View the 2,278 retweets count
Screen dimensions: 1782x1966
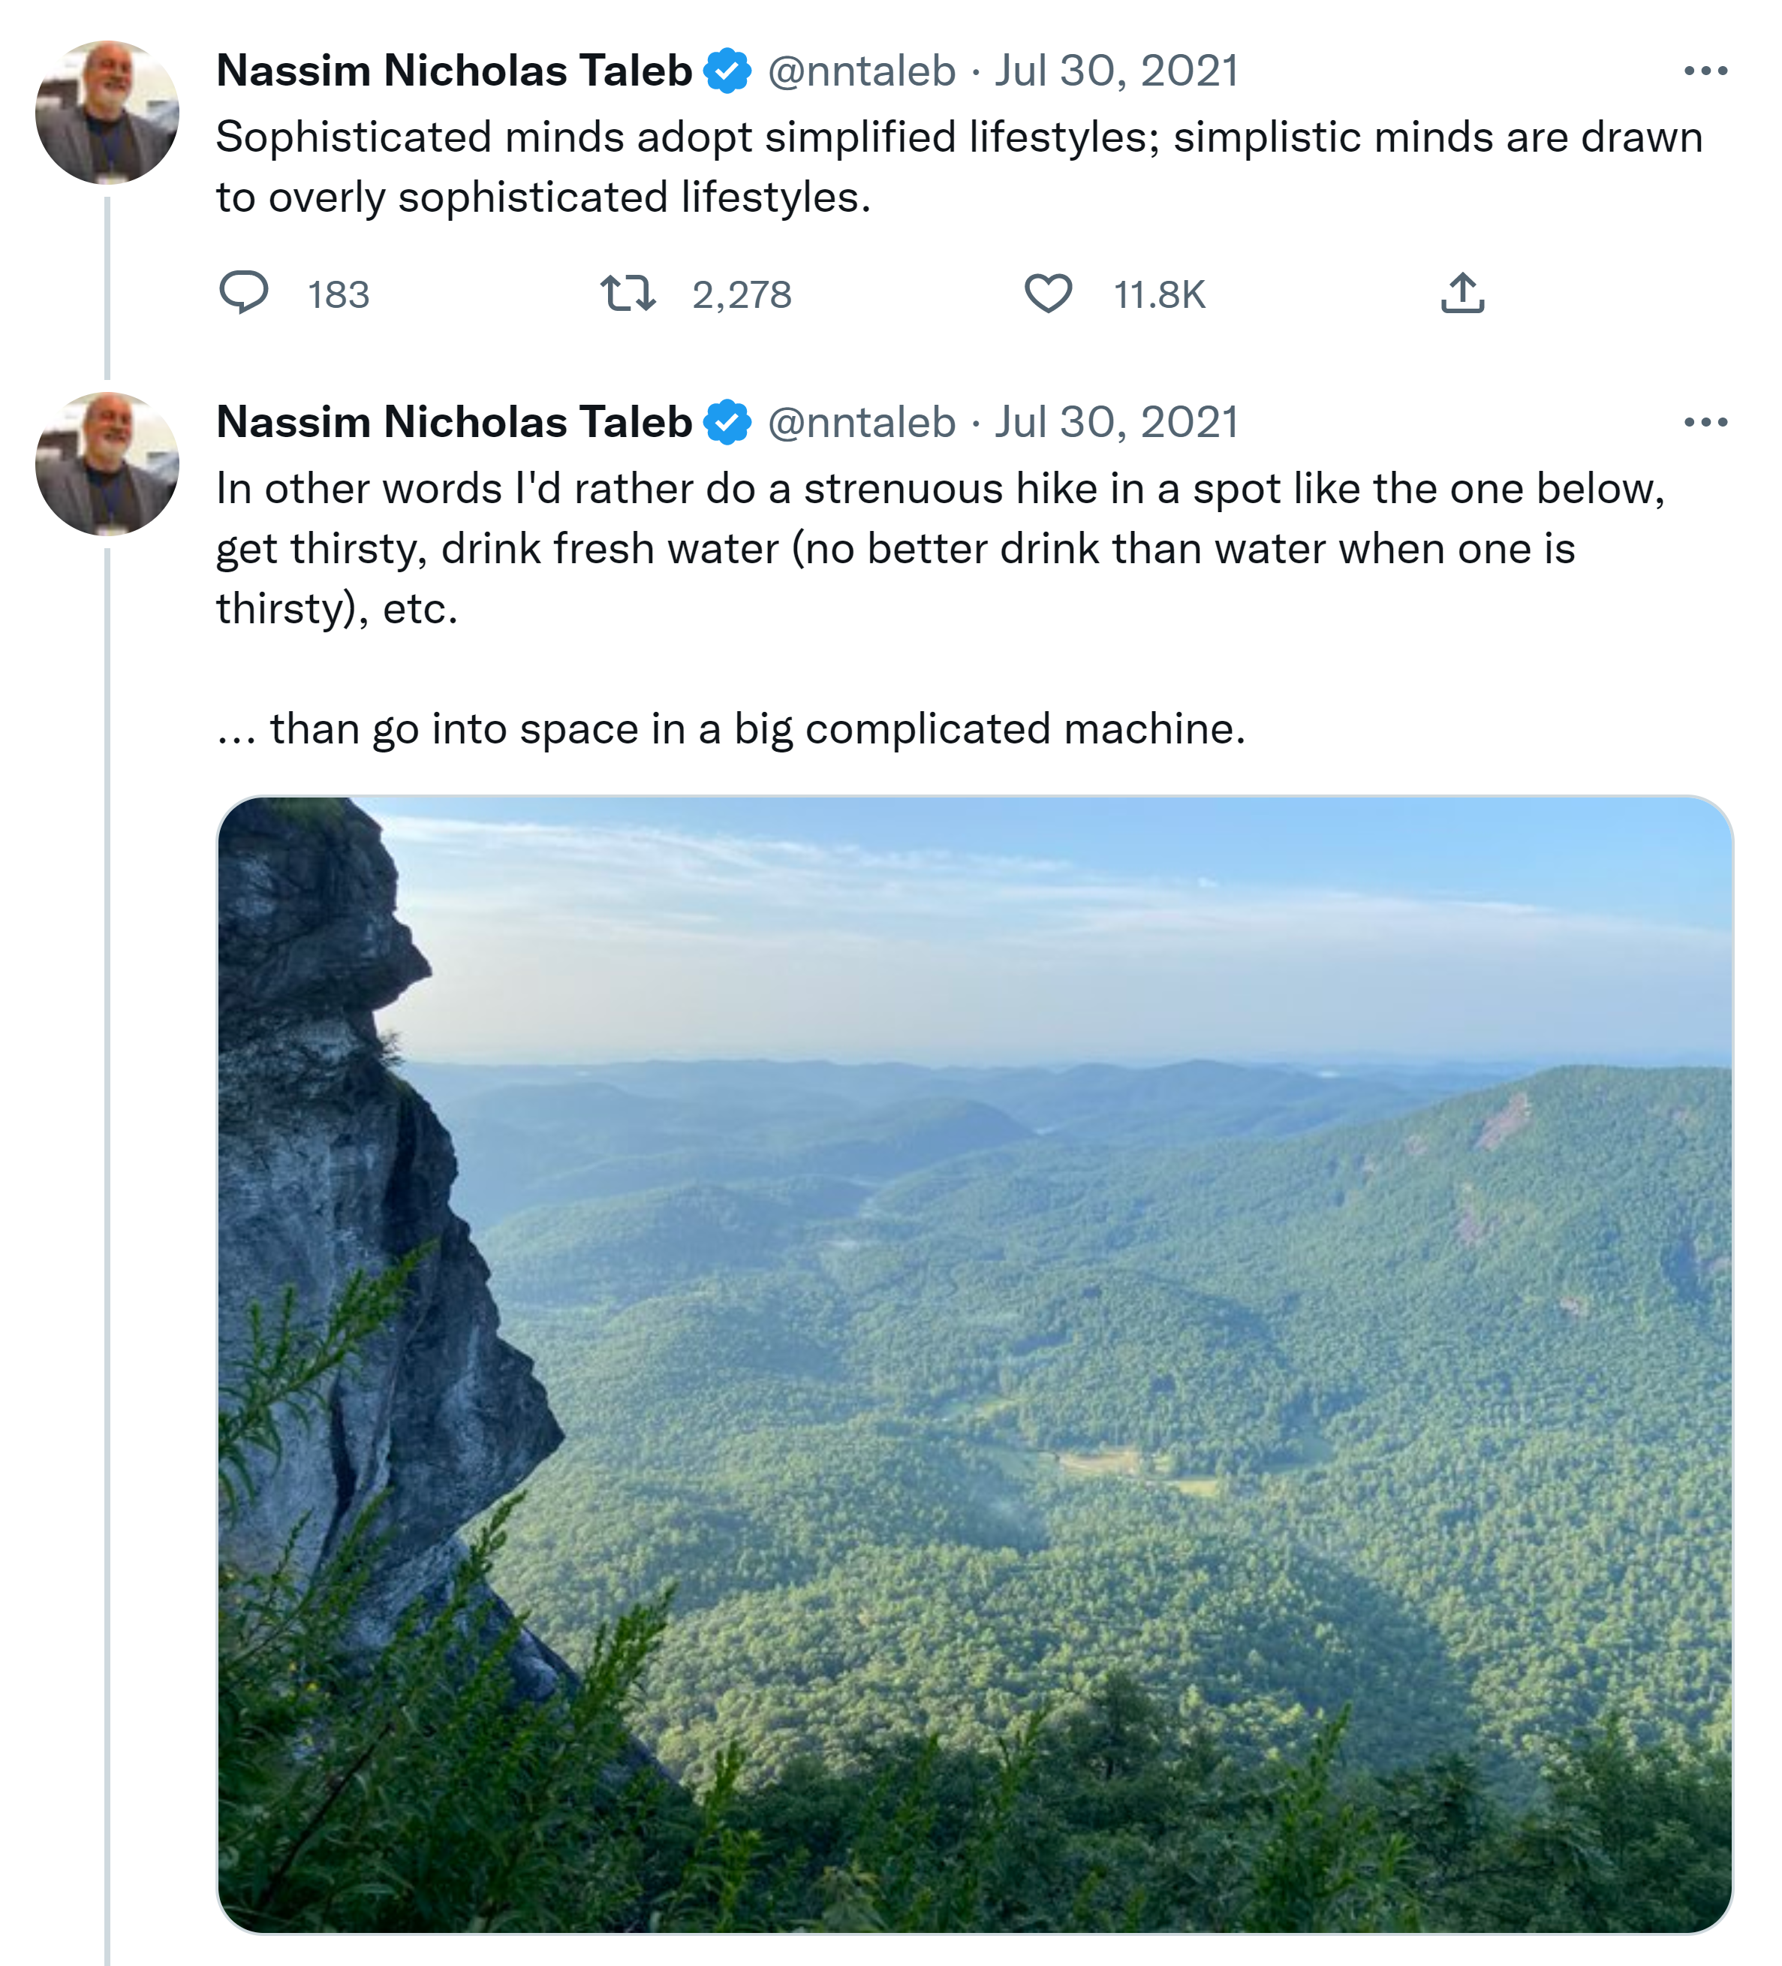(742, 294)
